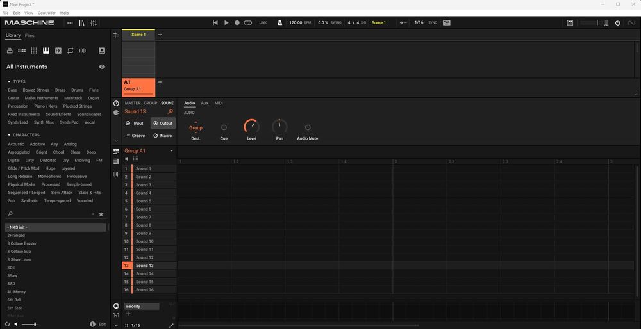Open the Maschine three-dots main menu
This screenshot has width=641, height=329.
coord(70,23)
